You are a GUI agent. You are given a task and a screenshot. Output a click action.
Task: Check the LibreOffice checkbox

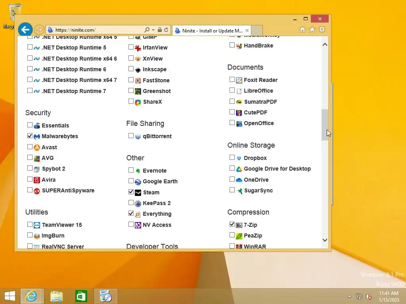point(232,90)
